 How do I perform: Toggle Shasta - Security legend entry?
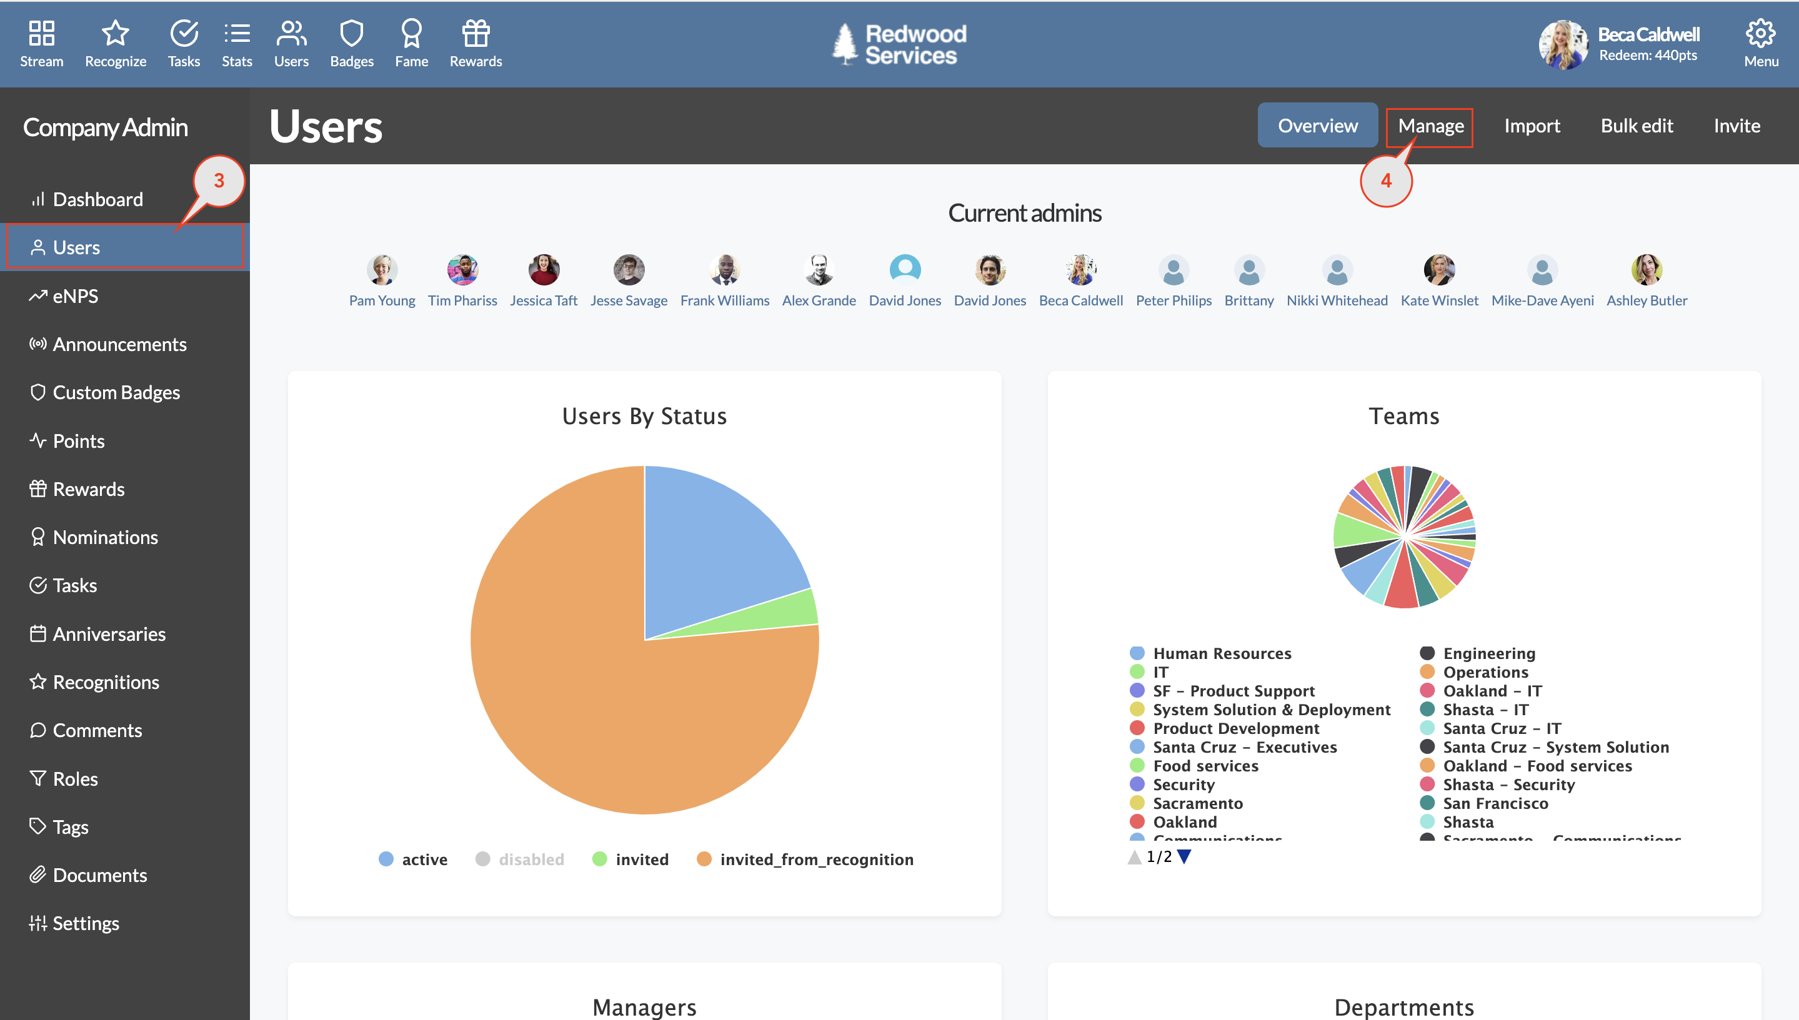click(x=1498, y=784)
